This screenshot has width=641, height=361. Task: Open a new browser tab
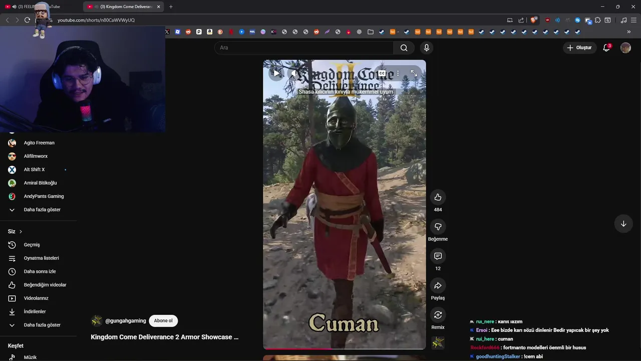coord(171,7)
